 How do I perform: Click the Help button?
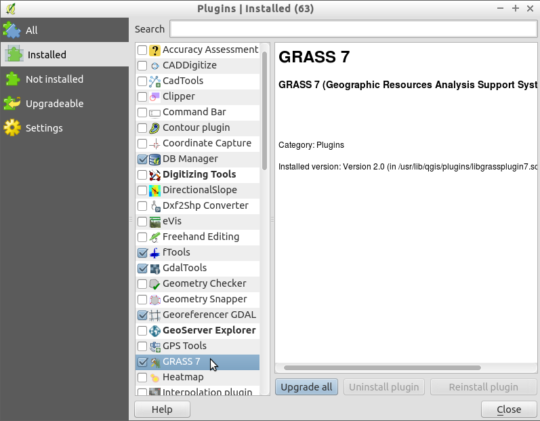pos(162,409)
